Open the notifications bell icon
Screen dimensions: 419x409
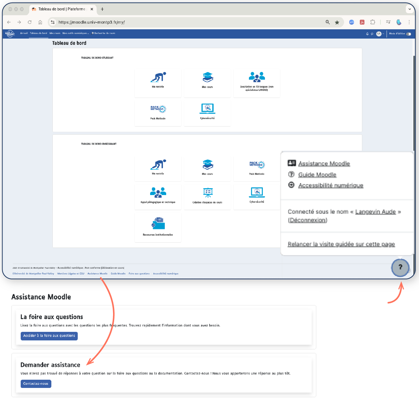367,34
